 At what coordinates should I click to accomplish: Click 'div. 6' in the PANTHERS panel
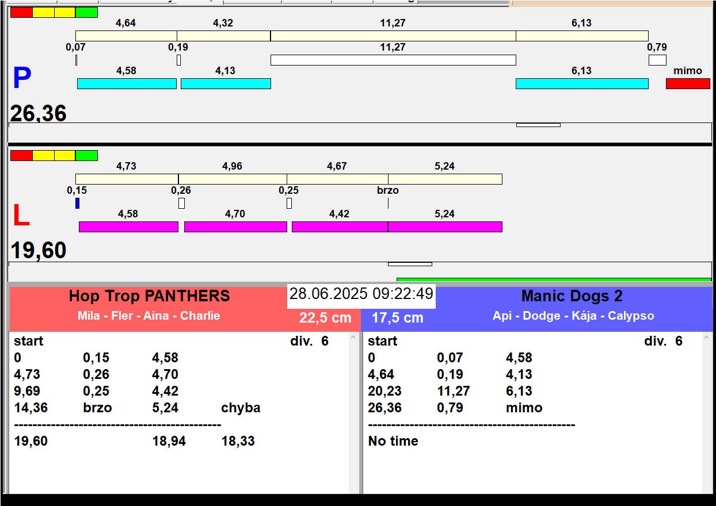309,341
